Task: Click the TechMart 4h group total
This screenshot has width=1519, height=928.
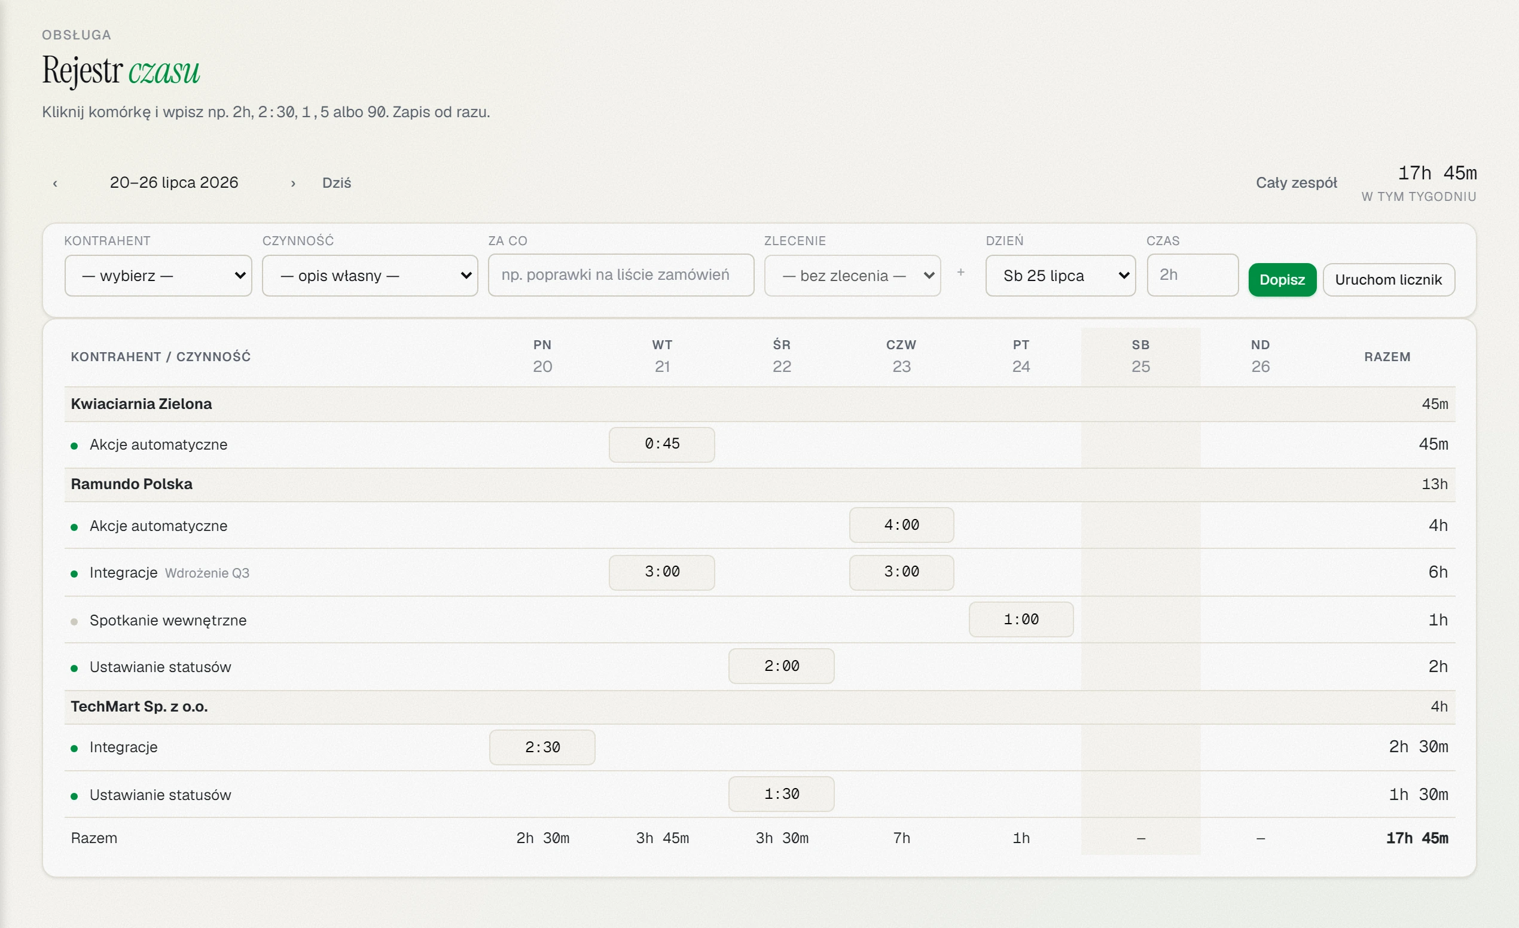Action: point(1439,707)
